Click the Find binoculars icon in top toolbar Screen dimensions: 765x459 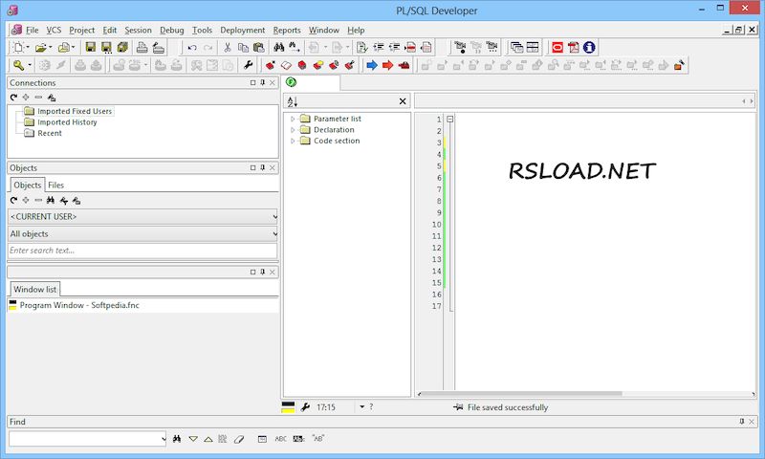click(x=278, y=47)
